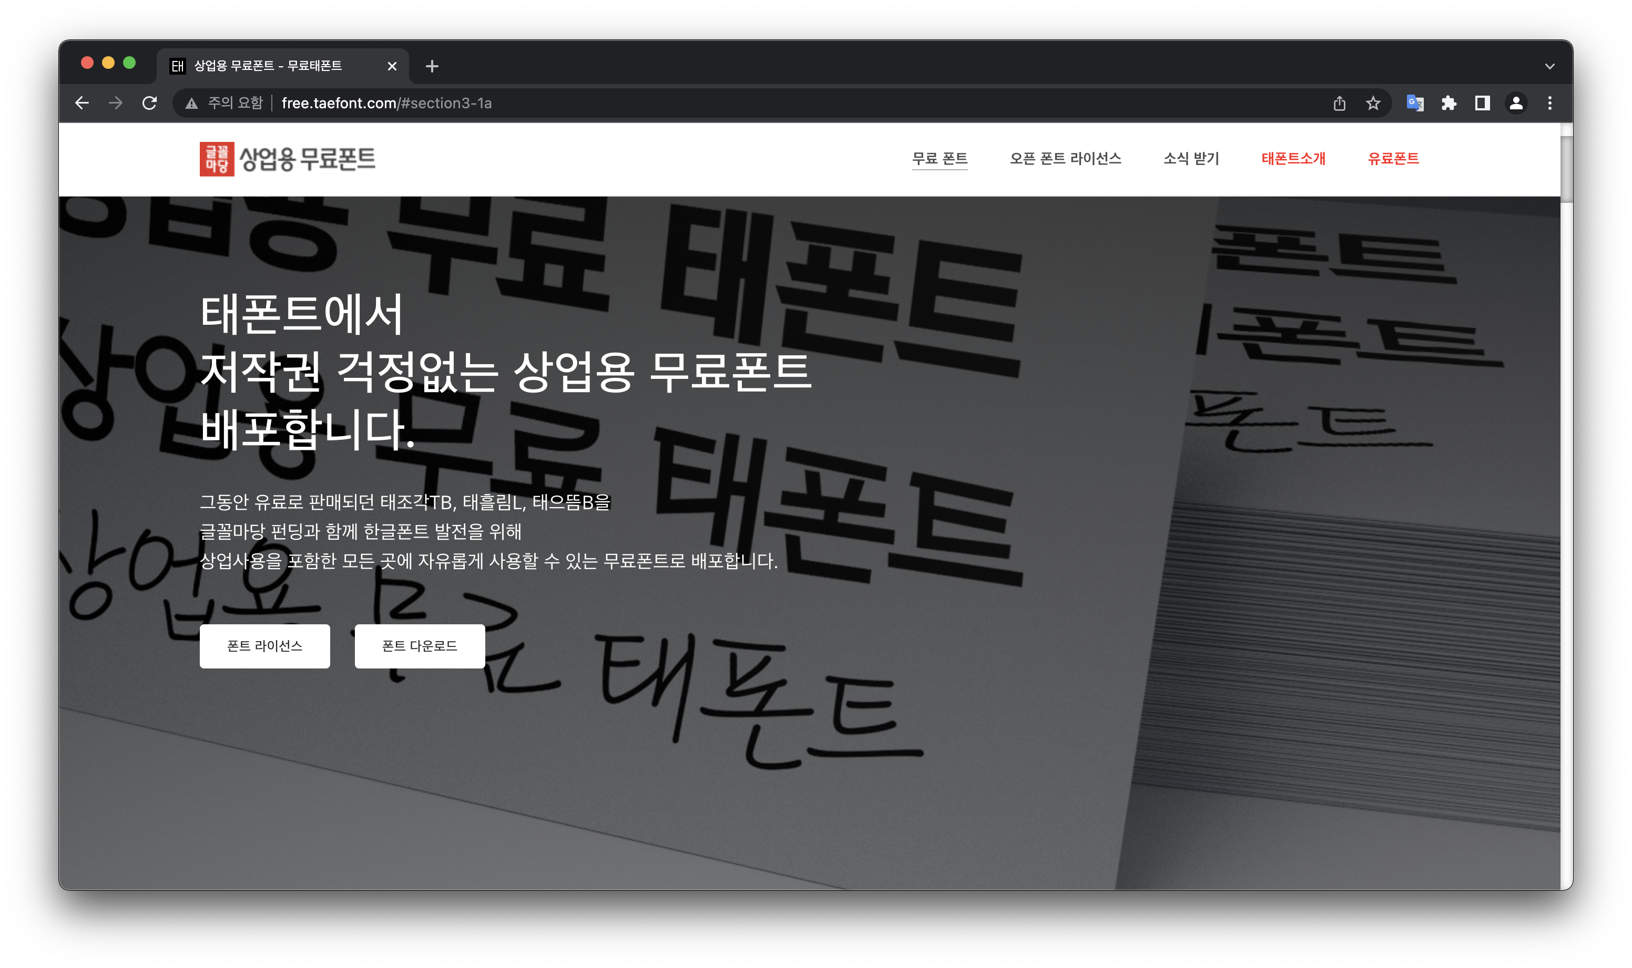The height and width of the screenshot is (968, 1632).
Task: Click the 폰트 다운로드 button
Action: coord(420,646)
